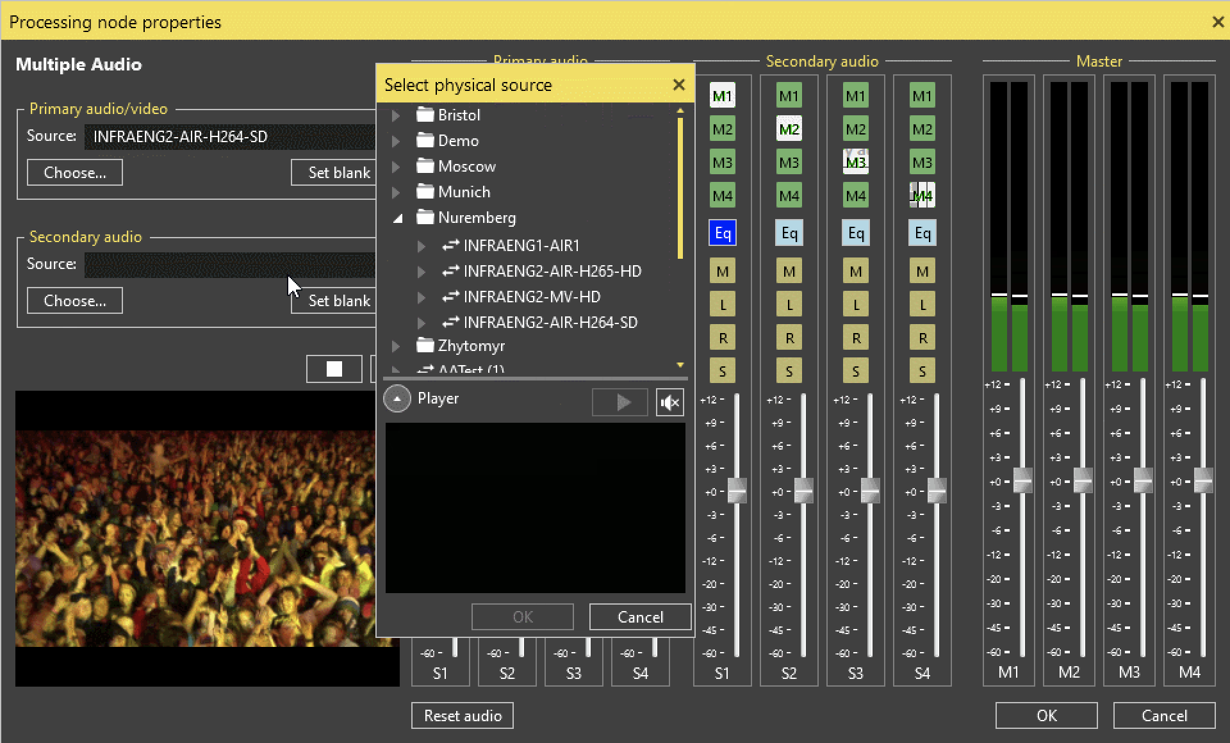Screen dimensions: 1230x743
Task: Expand the Moscow folder
Action: 396,167
